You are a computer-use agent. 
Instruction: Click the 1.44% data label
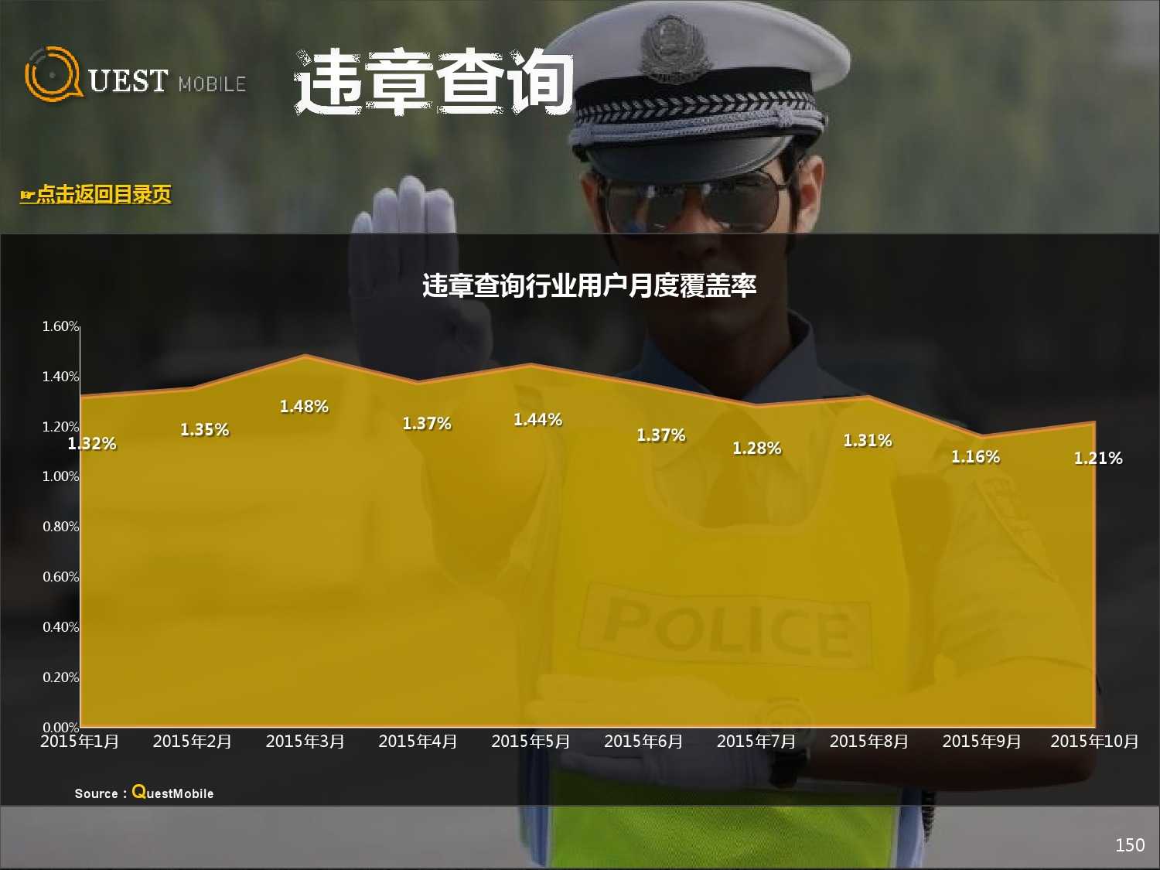coord(537,420)
